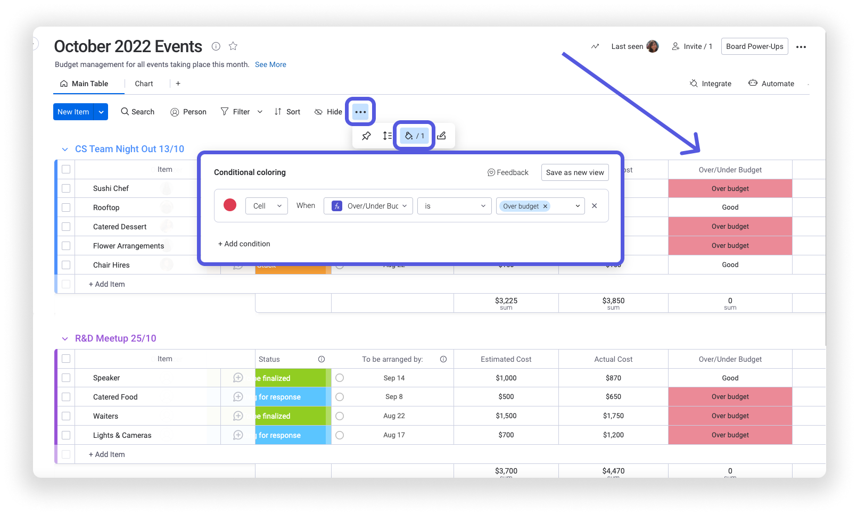Click the Board Power-Ups button
This screenshot has height=515, width=857.
[x=755, y=46]
